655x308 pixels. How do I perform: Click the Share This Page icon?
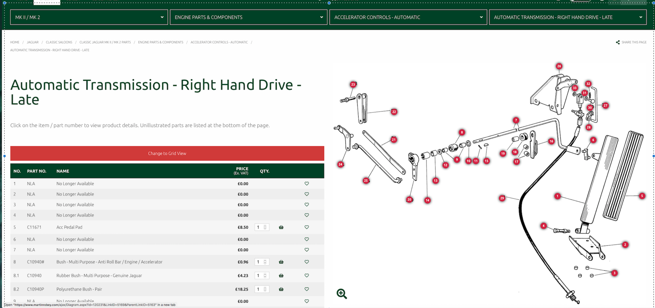click(618, 42)
